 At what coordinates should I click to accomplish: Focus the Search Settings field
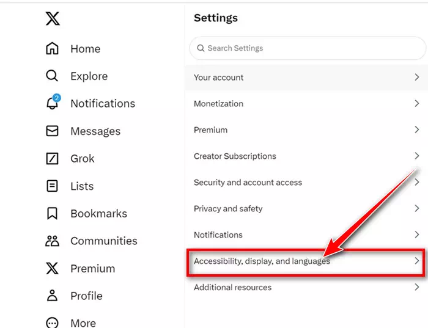pyautogui.click(x=308, y=48)
